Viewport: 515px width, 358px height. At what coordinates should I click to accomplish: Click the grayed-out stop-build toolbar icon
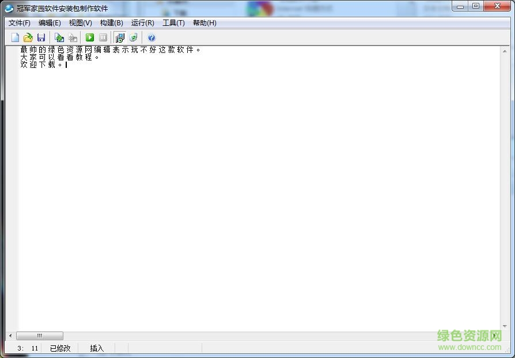(x=73, y=37)
